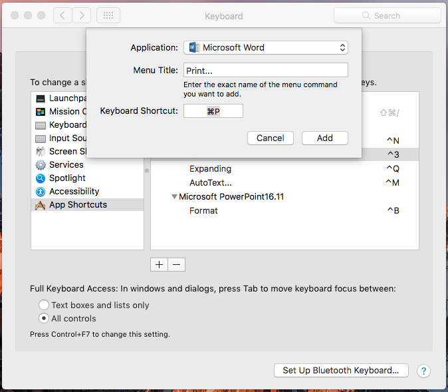Image resolution: width=448 pixels, height=392 pixels.
Task: Open the Application popup menu
Action: (x=266, y=47)
